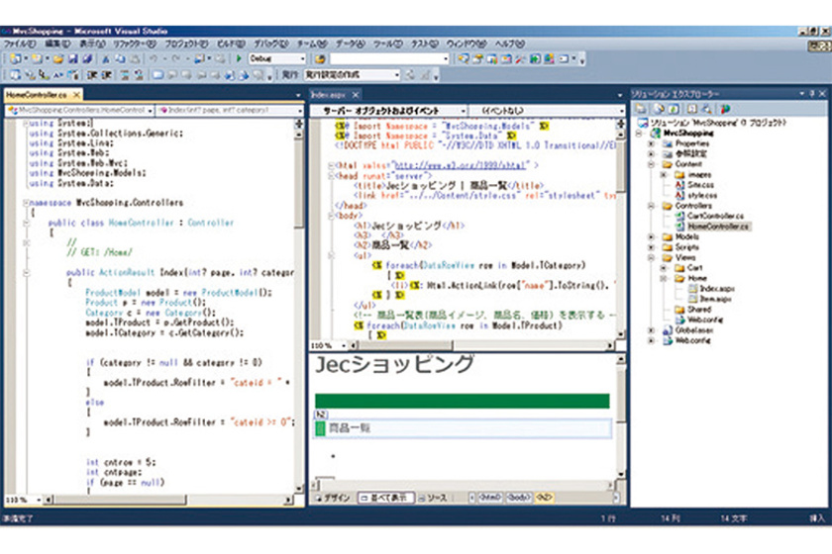Expand the Models folder node
832x554 pixels.
tap(652, 237)
